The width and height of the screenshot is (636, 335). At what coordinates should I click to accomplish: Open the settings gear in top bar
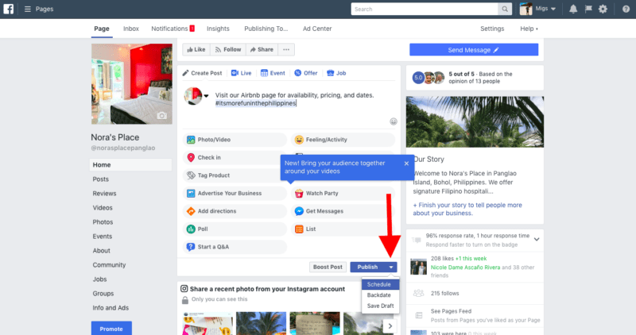point(603,9)
